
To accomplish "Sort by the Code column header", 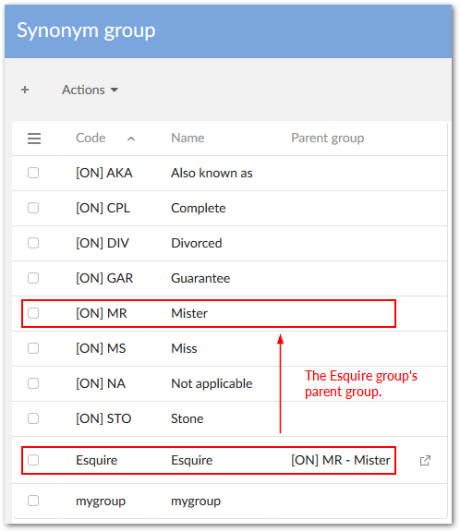I will coord(91,139).
